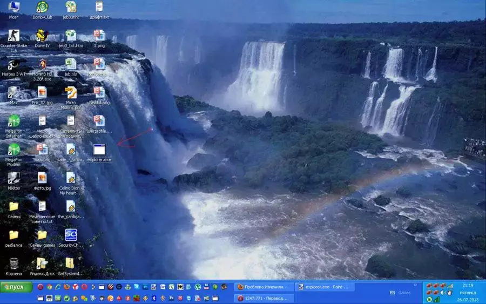The image size is (486, 304).
Task: Click the date 26.07.2013 in tray
Action: [468, 300]
